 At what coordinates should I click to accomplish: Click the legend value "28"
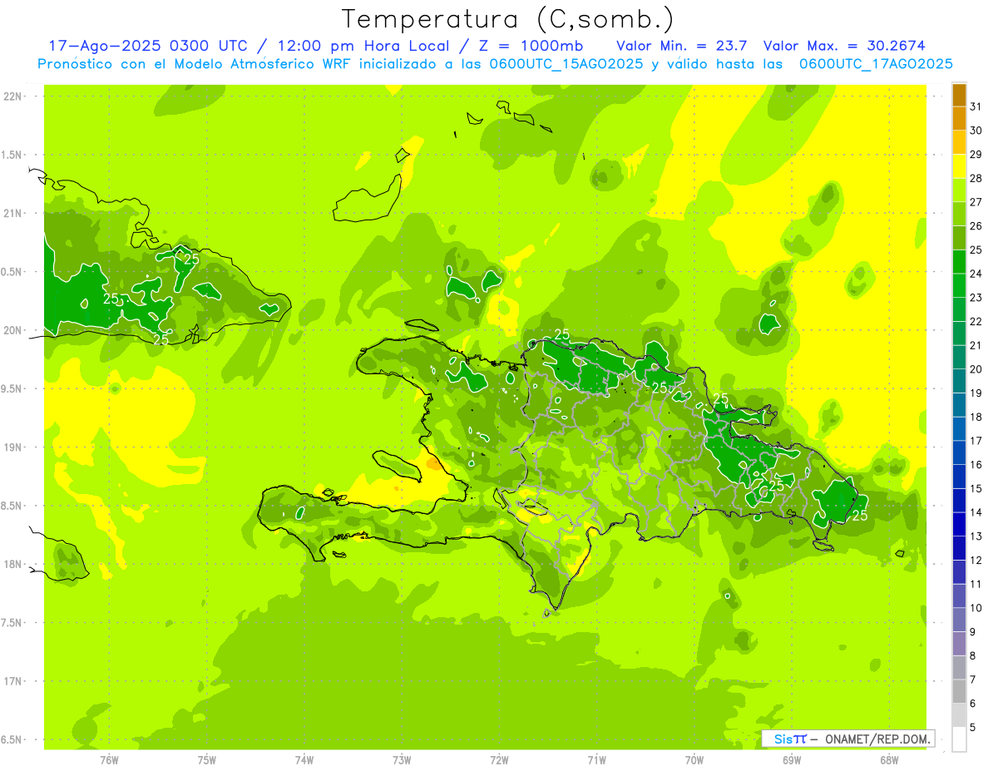coord(976,178)
